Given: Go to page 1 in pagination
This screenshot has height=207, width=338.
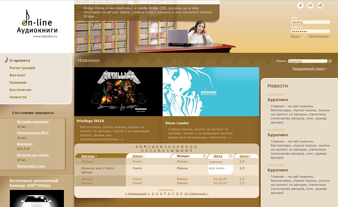Looking at the screenshot, I should [x=149, y=194].
